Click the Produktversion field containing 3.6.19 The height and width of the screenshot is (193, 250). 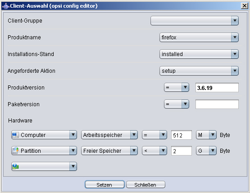[217, 88]
